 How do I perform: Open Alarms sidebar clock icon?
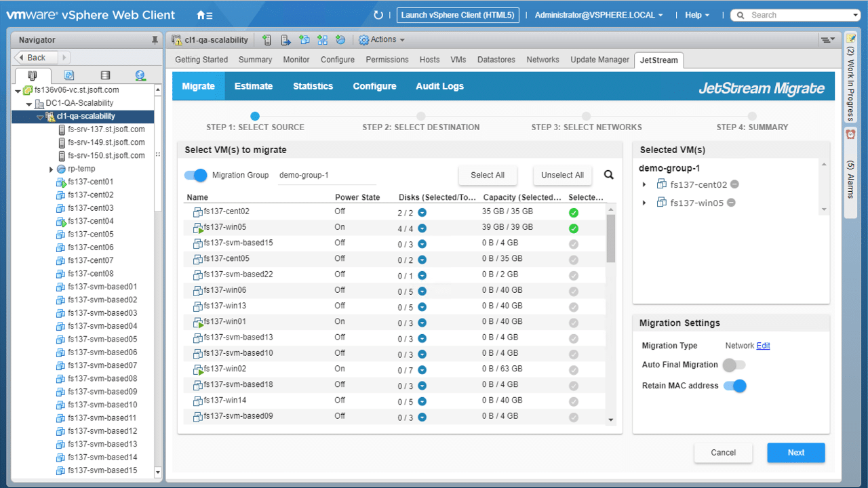tap(850, 135)
